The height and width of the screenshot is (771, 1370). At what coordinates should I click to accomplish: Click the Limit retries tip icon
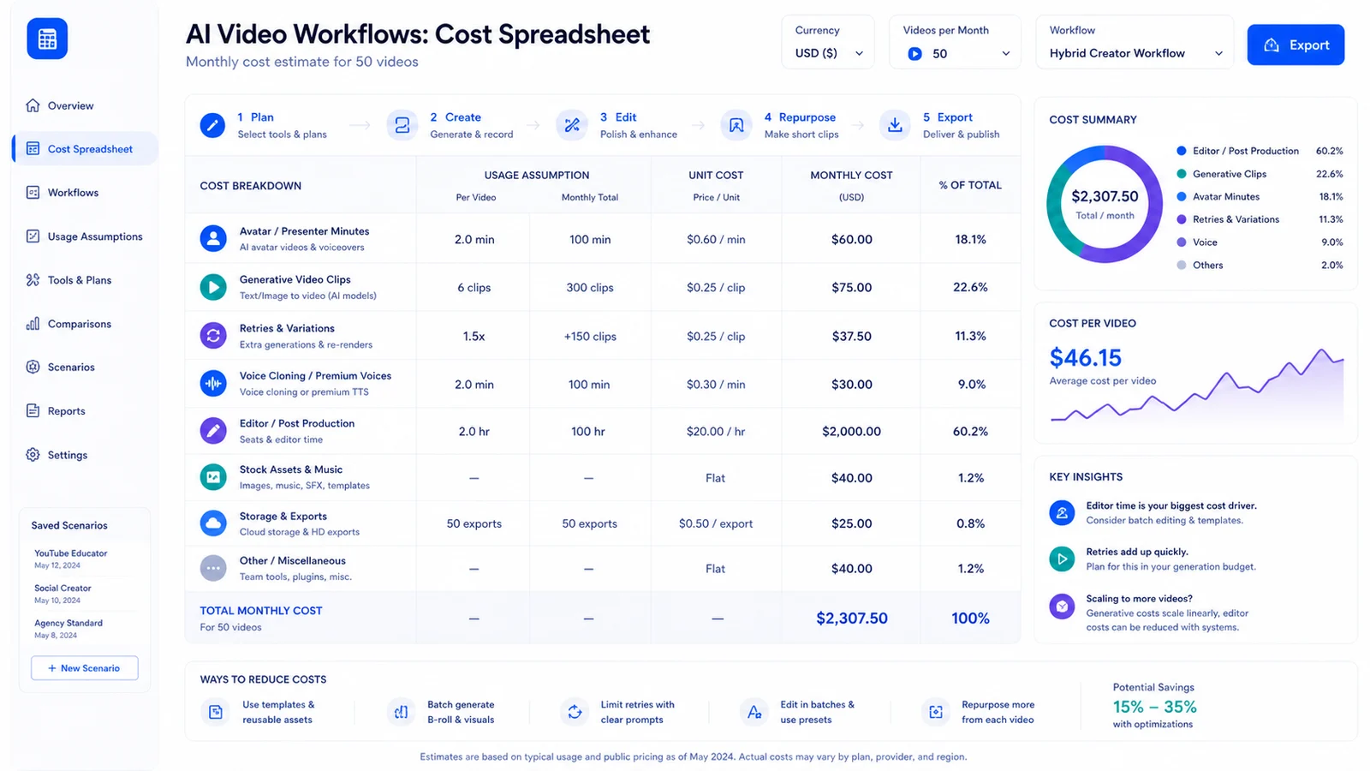[x=575, y=712]
